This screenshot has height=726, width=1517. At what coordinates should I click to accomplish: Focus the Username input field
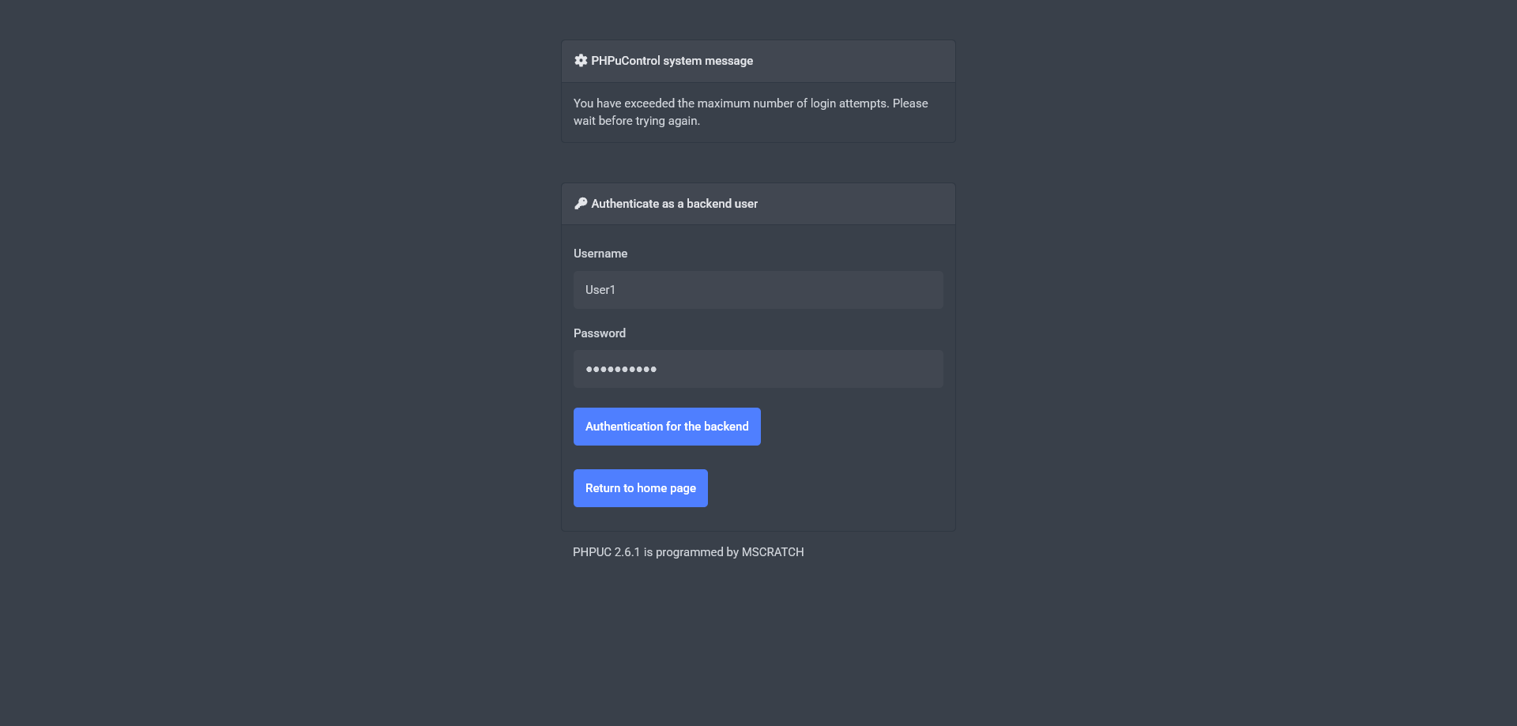click(x=758, y=290)
